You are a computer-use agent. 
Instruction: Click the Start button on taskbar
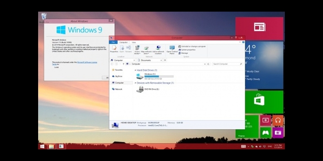(42, 146)
